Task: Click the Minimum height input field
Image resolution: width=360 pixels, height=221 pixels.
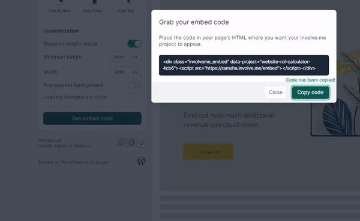Action: coord(126,56)
